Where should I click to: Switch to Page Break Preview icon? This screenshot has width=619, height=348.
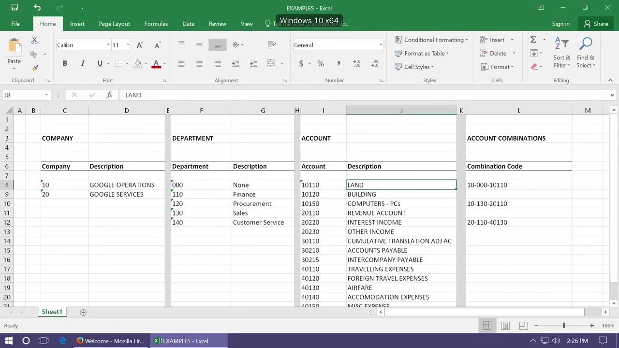[x=523, y=326]
